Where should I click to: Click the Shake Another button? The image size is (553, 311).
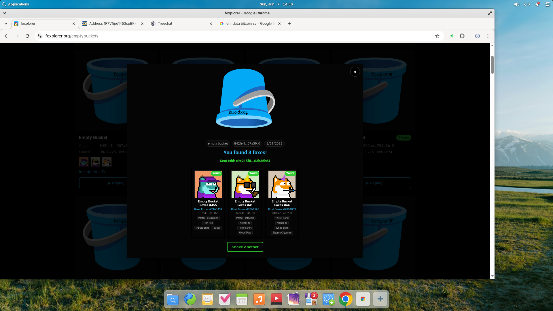tap(245, 247)
